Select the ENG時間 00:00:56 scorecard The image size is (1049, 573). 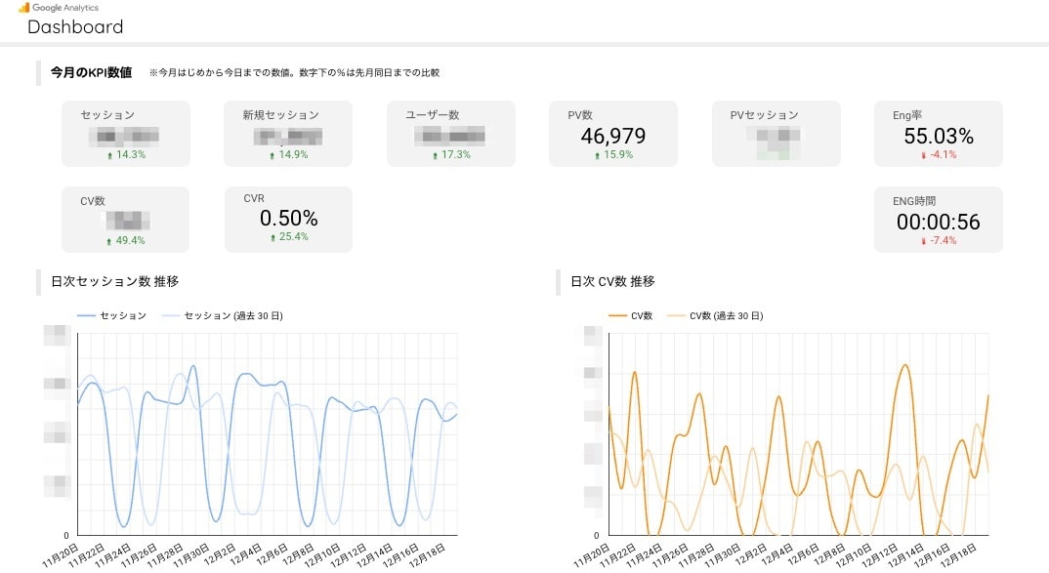pyautogui.click(x=939, y=220)
